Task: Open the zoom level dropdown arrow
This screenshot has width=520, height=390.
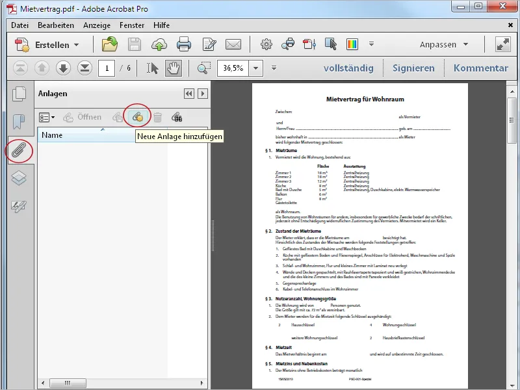Action: point(255,68)
